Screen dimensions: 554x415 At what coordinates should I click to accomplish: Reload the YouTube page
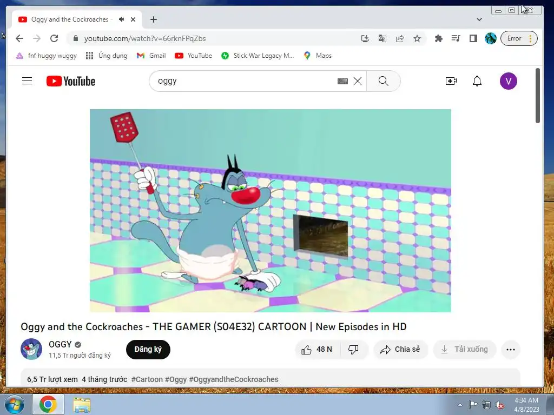click(x=54, y=38)
